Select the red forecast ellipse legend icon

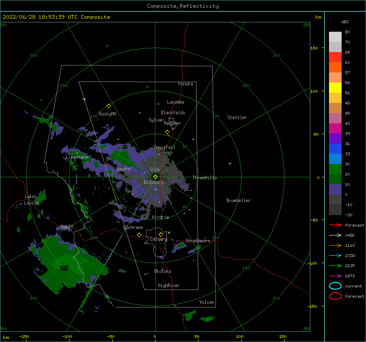(x=335, y=296)
